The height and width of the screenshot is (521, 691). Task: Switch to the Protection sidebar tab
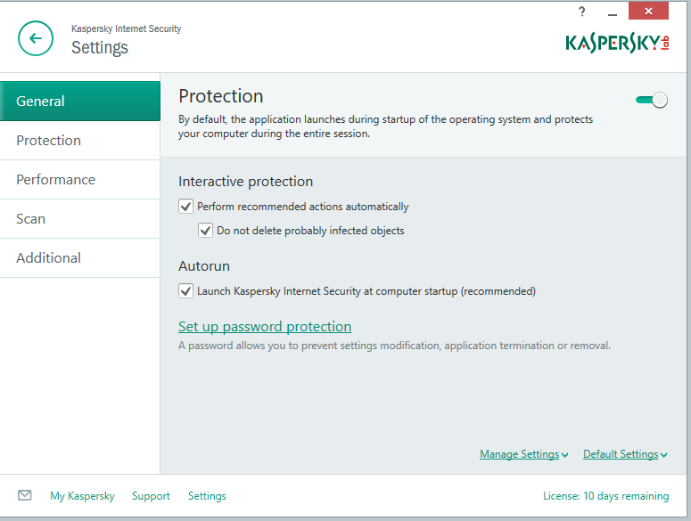click(80, 140)
